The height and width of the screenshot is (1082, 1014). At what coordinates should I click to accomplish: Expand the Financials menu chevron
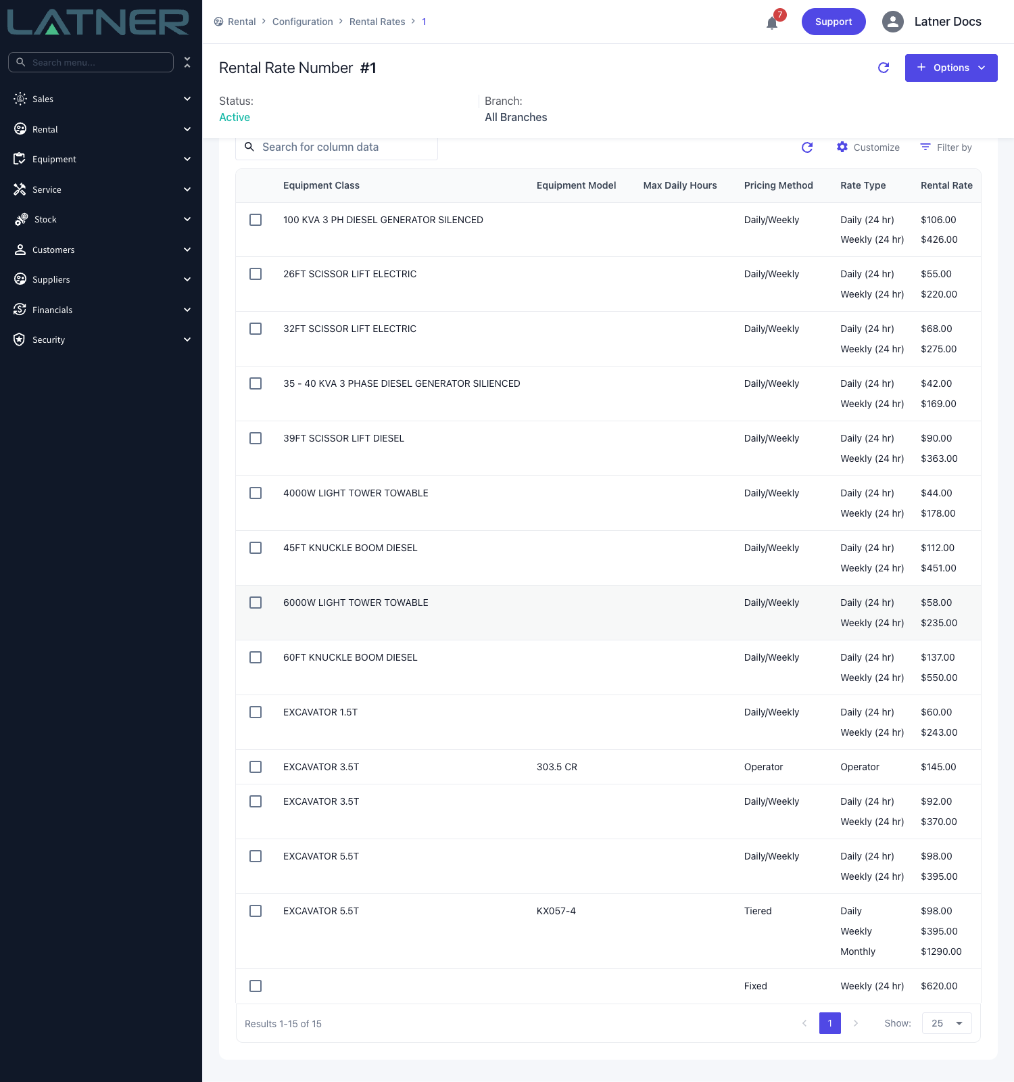(x=187, y=310)
